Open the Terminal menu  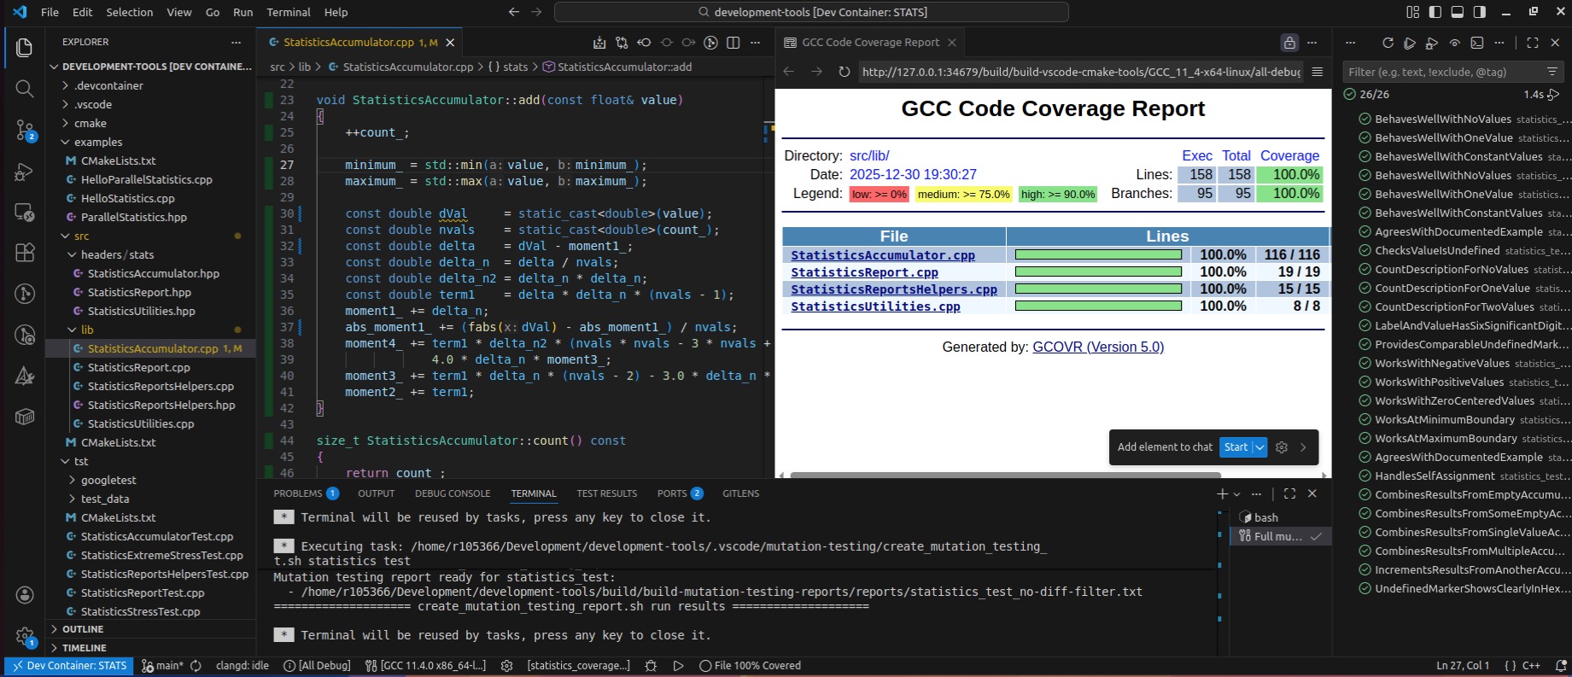(289, 12)
